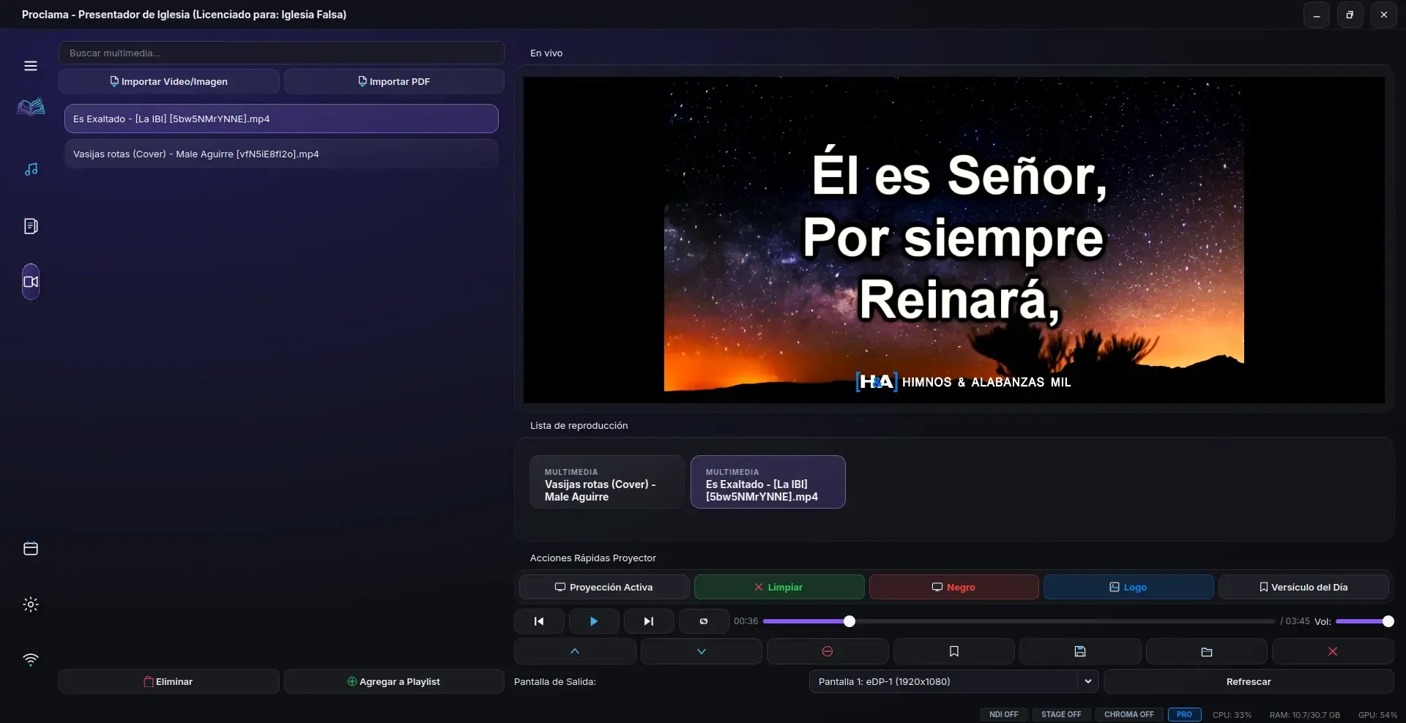Viewport: 1406px width, 723px height.
Task: Save the playlist with disk icon
Action: (1080, 651)
